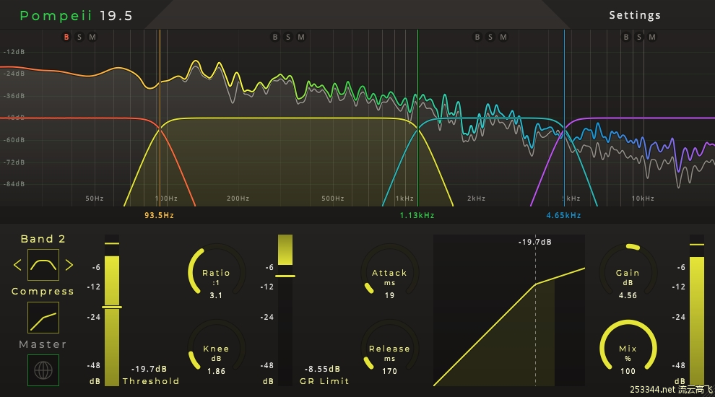Toggle Bypass on band 1
This screenshot has height=397, width=715.
pyautogui.click(x=66, y=37)
